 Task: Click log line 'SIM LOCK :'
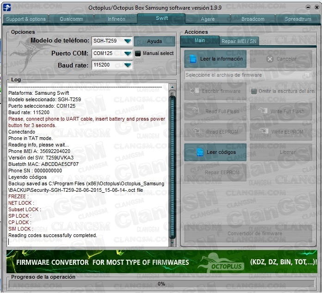21,229
